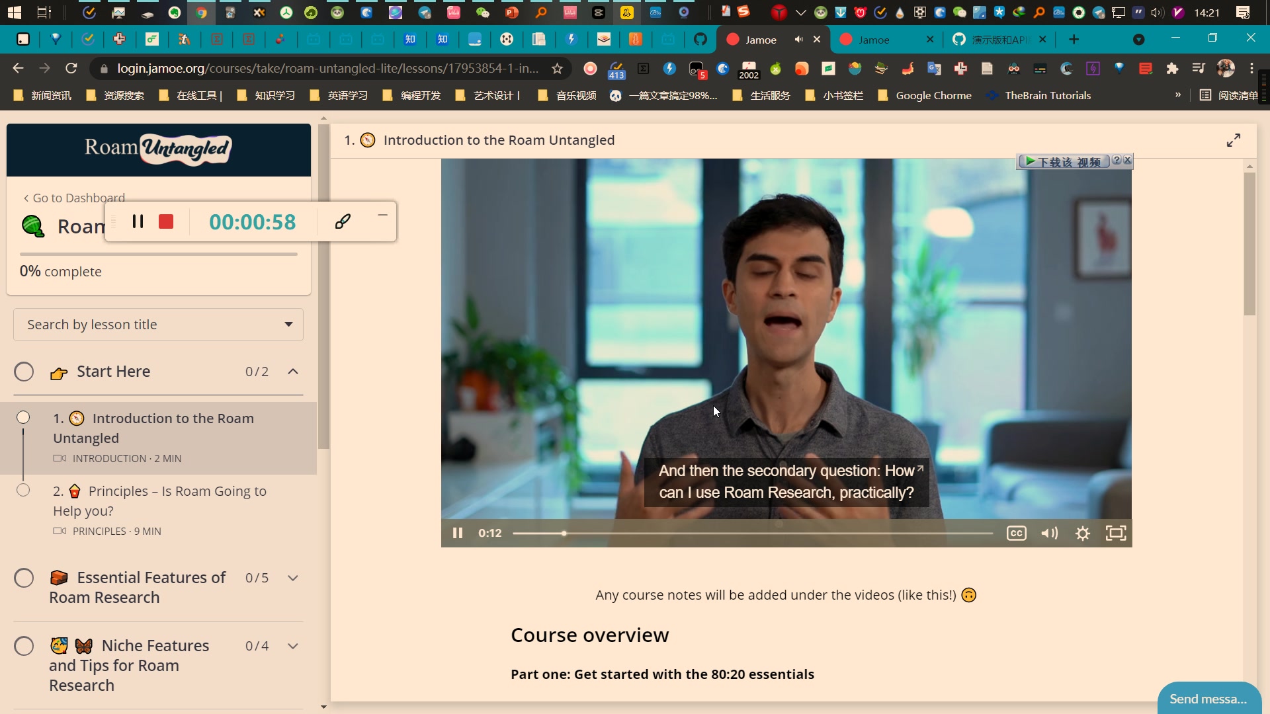Go back in browser history

[18, 68]
